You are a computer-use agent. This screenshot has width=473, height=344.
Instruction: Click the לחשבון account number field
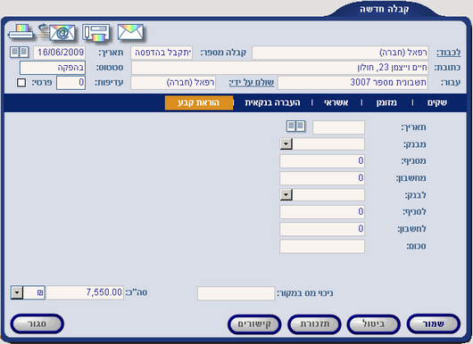pos(322,229)
